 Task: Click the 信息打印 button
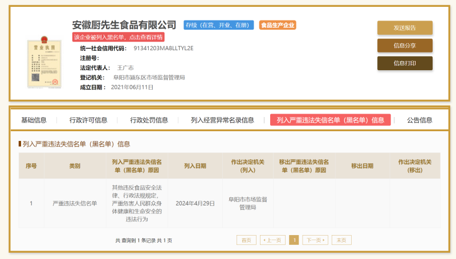click(405, 63)
